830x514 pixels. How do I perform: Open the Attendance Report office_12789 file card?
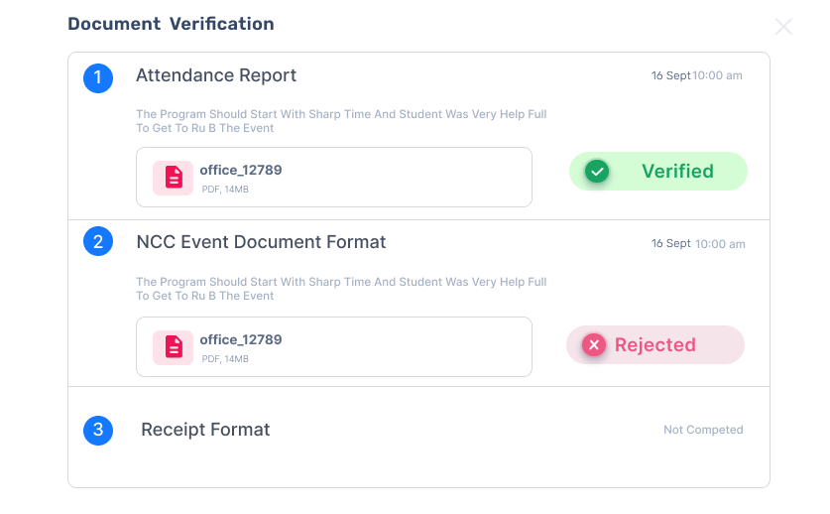[x=334, y=177]
